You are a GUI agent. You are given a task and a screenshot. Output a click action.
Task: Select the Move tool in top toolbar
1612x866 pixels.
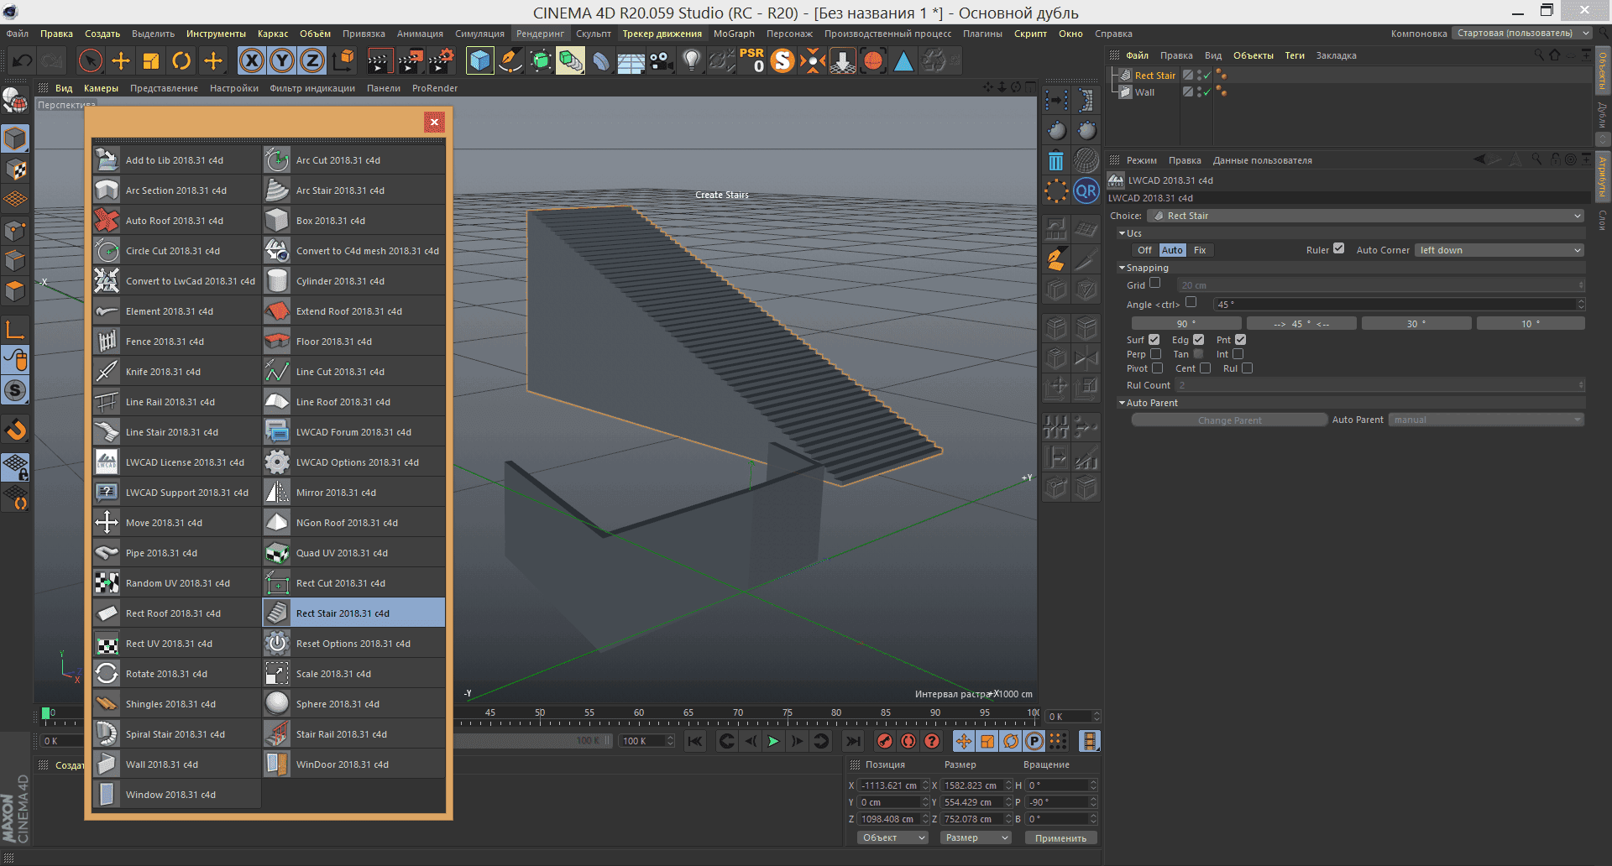click(x=121, y=60)
